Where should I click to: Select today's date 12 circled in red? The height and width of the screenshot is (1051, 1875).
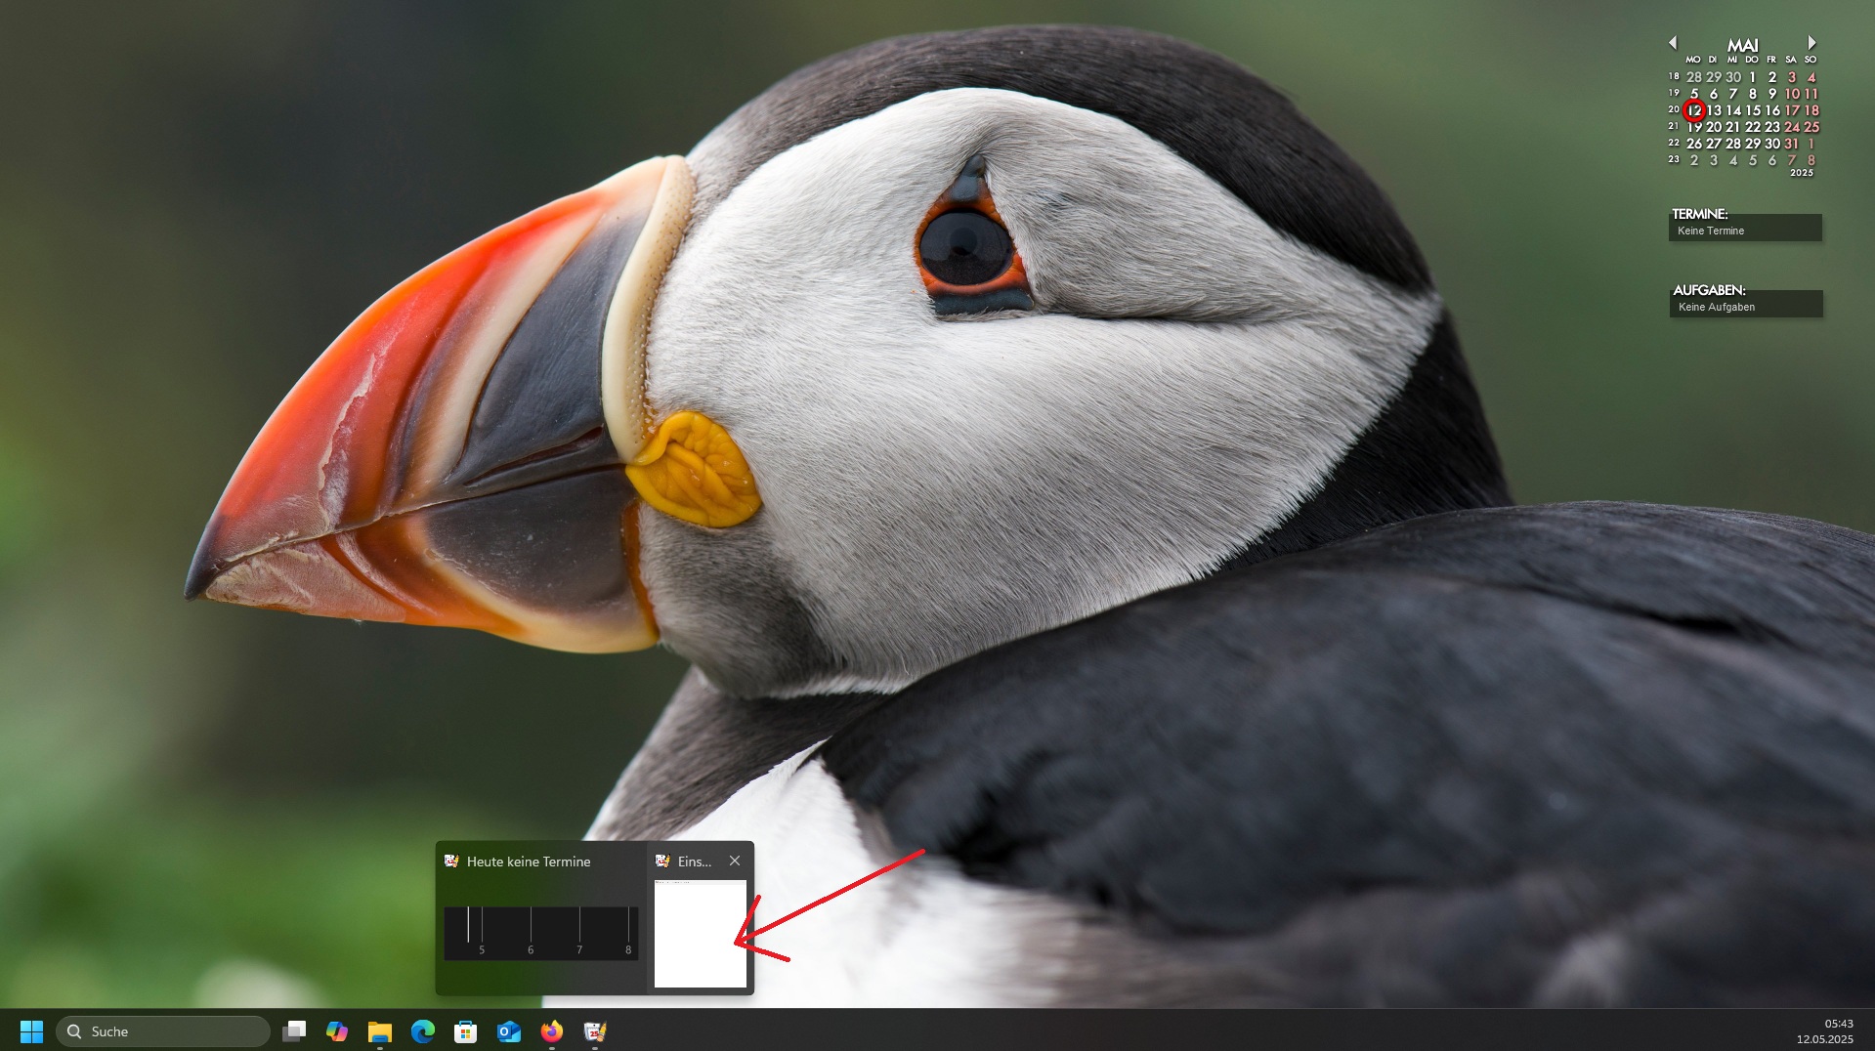coord(1694,110)
